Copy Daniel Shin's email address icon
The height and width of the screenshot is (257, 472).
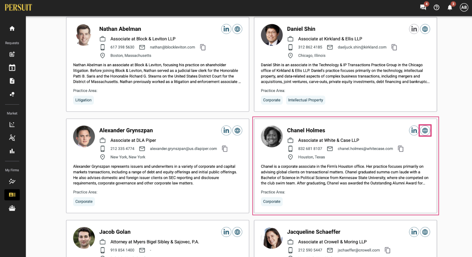(394, 47)
